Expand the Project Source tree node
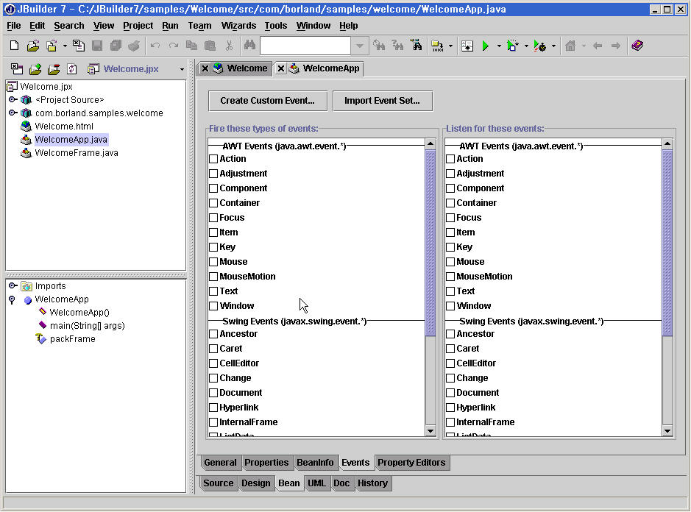This screenshot has width=691, height=512. tap(13, 99)
